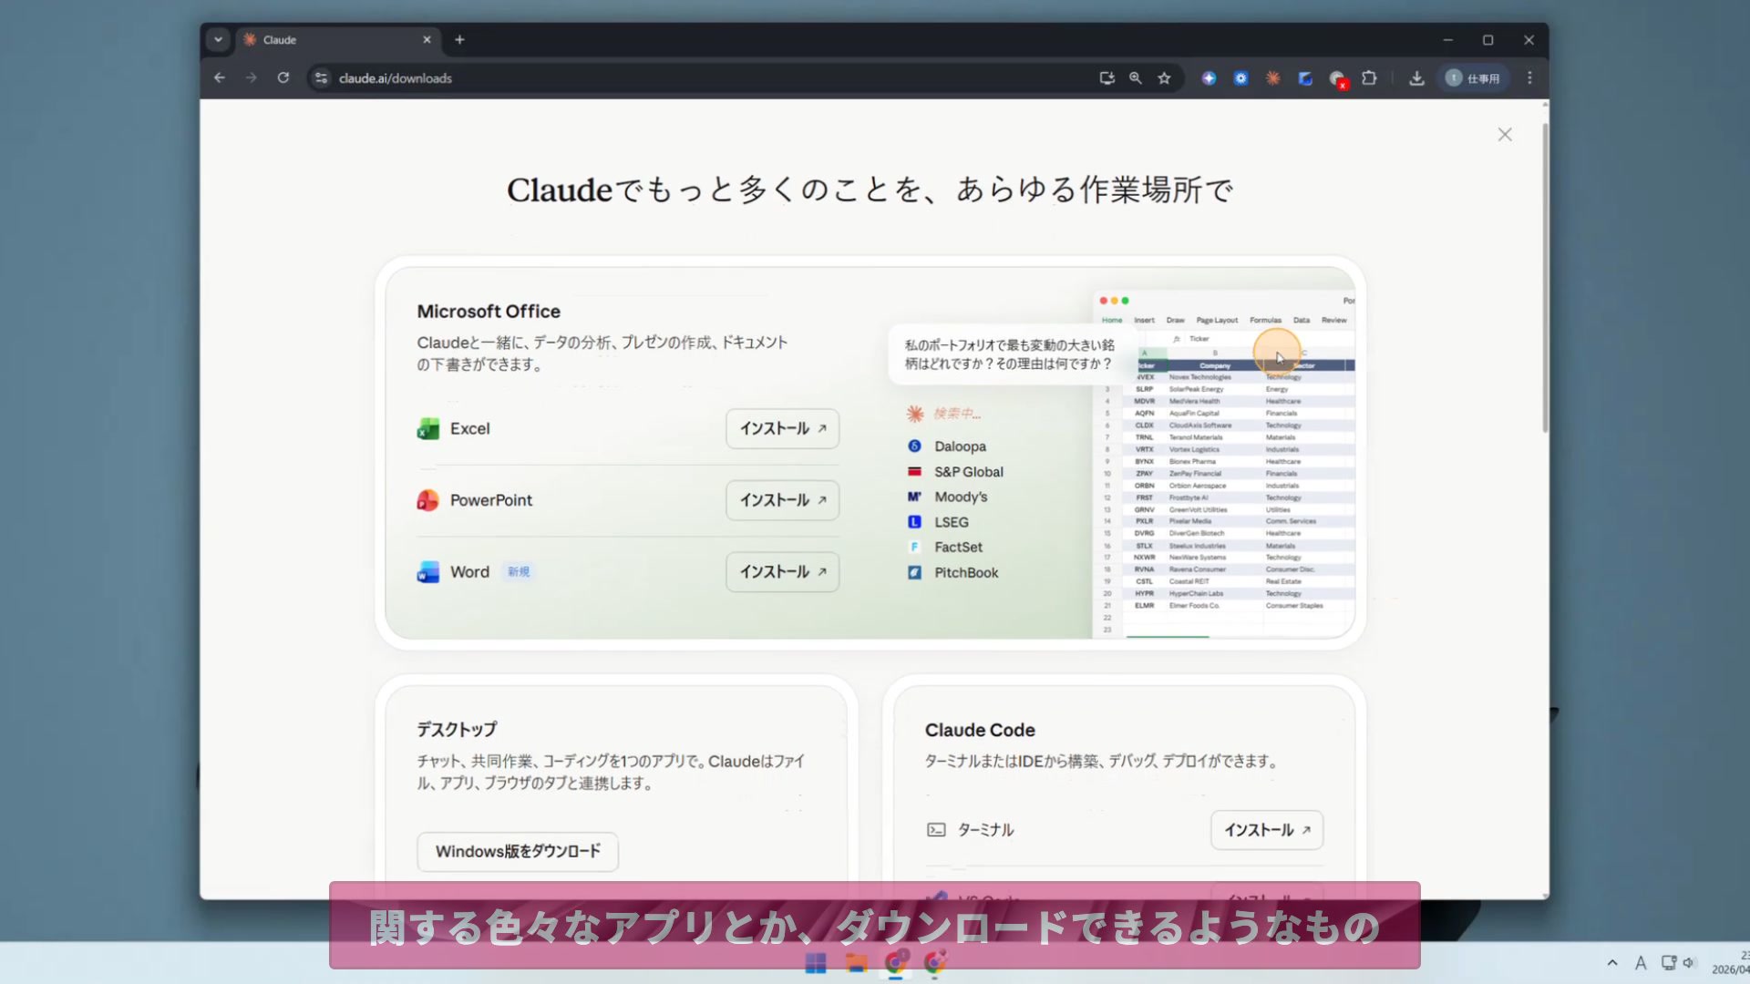Open the orange Claude extension icon
This screenshot has width=1750, height=984.
tap(1272, 78)
